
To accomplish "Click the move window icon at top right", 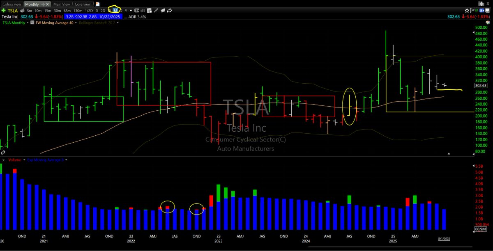I will pyautogui.click(x=481, y=4).
